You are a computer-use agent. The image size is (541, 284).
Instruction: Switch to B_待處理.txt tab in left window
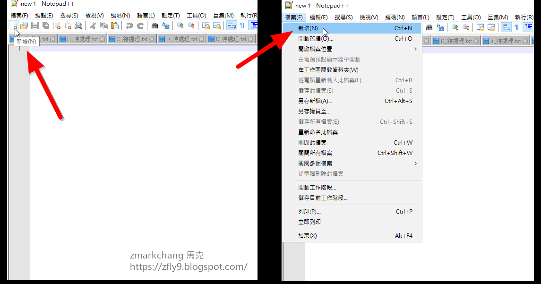pos(83,39)
